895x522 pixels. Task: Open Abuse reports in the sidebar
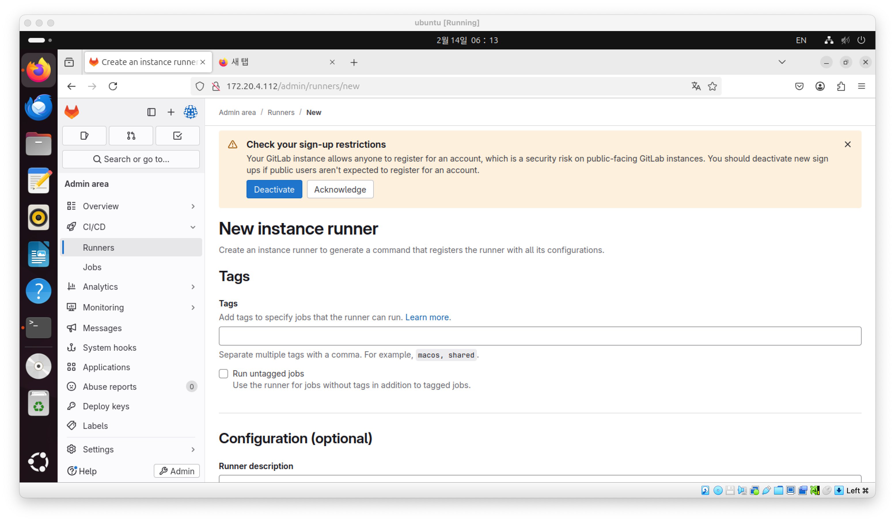[x=131, y=387]
